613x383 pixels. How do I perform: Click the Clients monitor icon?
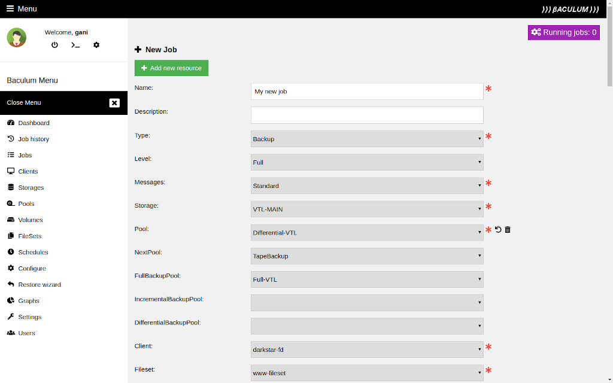coord(11,171)
